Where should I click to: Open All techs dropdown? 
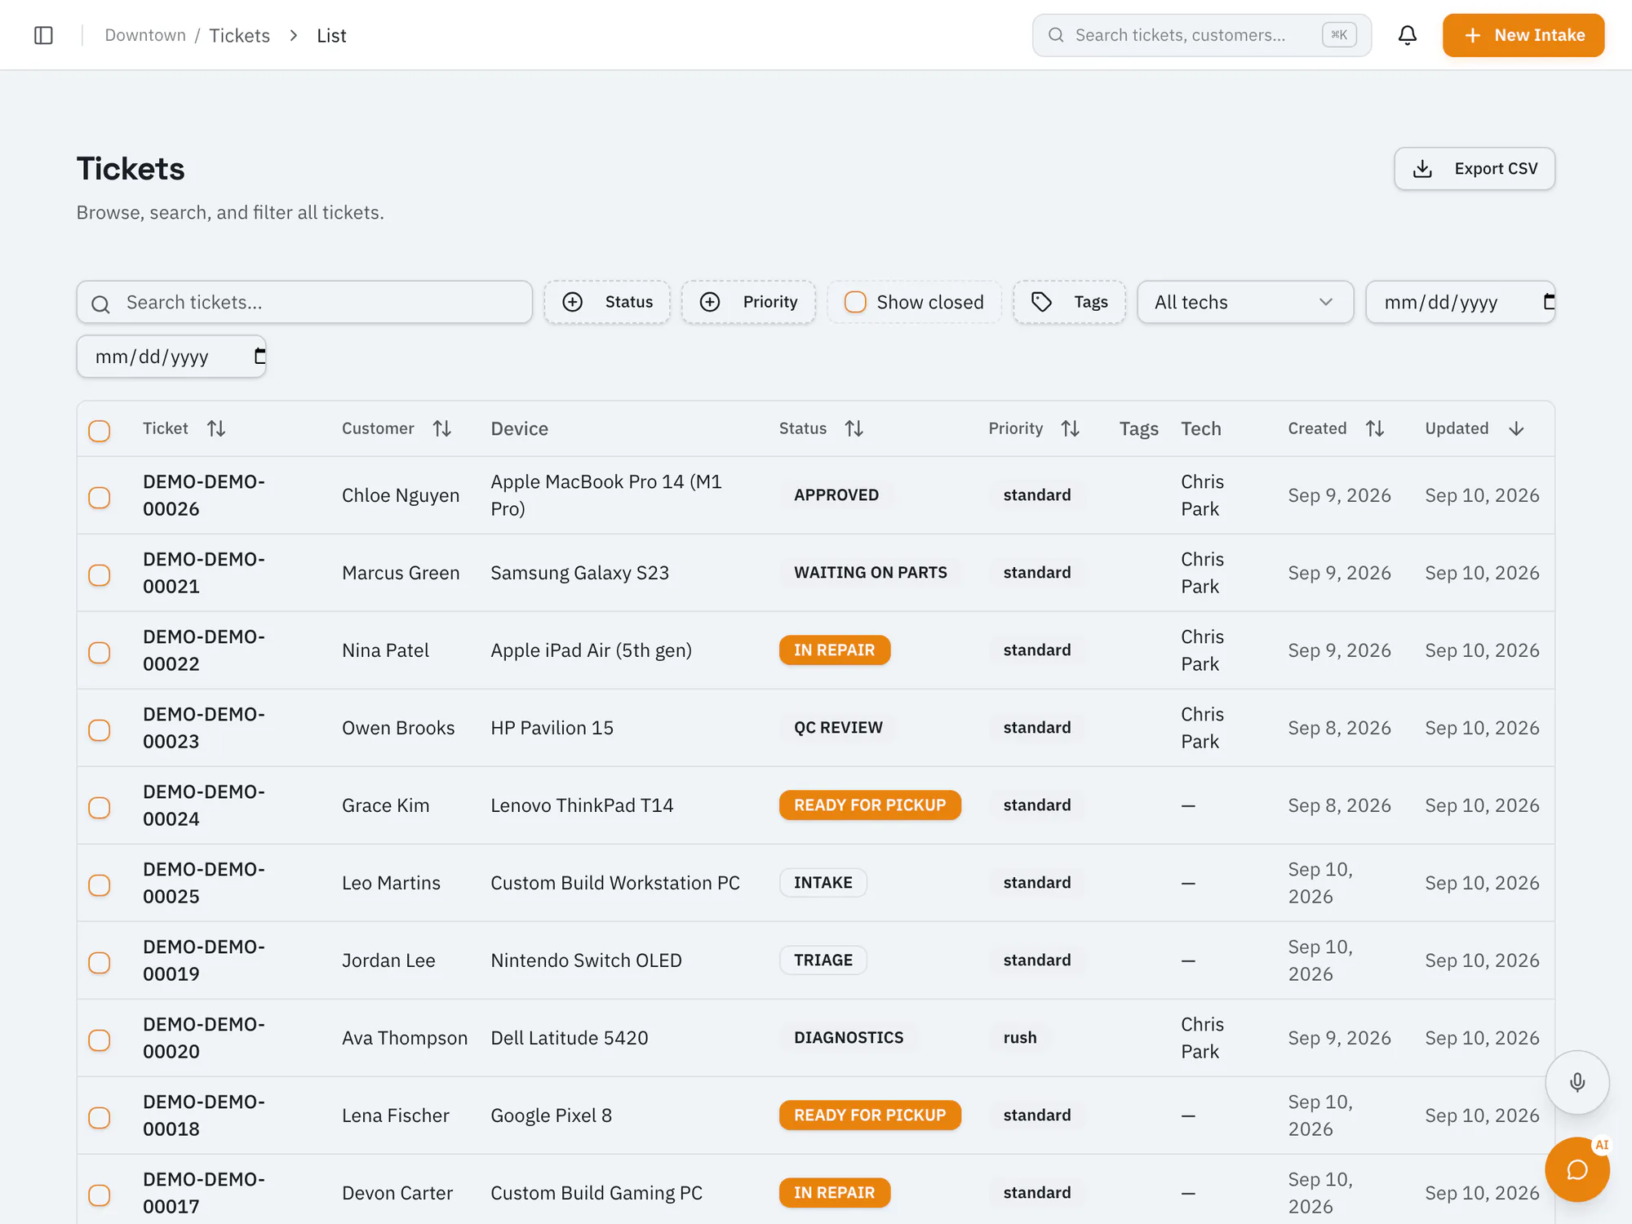1245,302
